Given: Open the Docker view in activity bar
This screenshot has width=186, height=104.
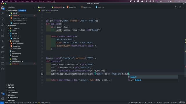Looking at the screenshot, I should (3, 47).
